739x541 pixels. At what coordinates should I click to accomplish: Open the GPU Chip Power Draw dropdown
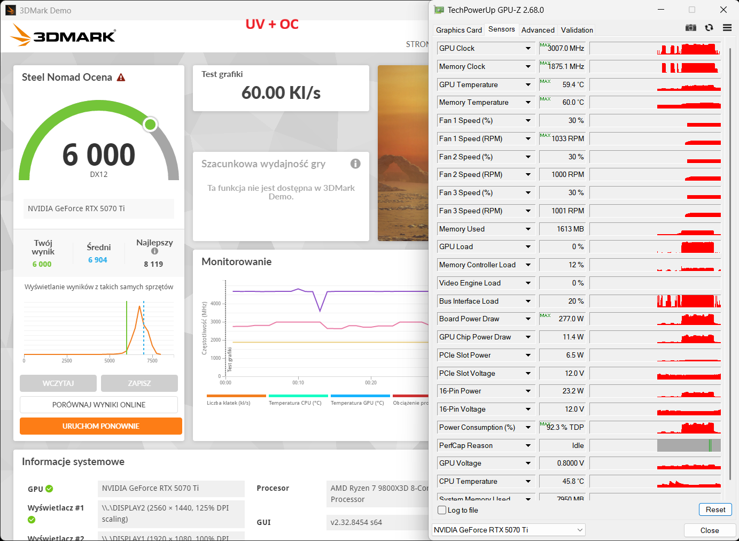point(528,337)
